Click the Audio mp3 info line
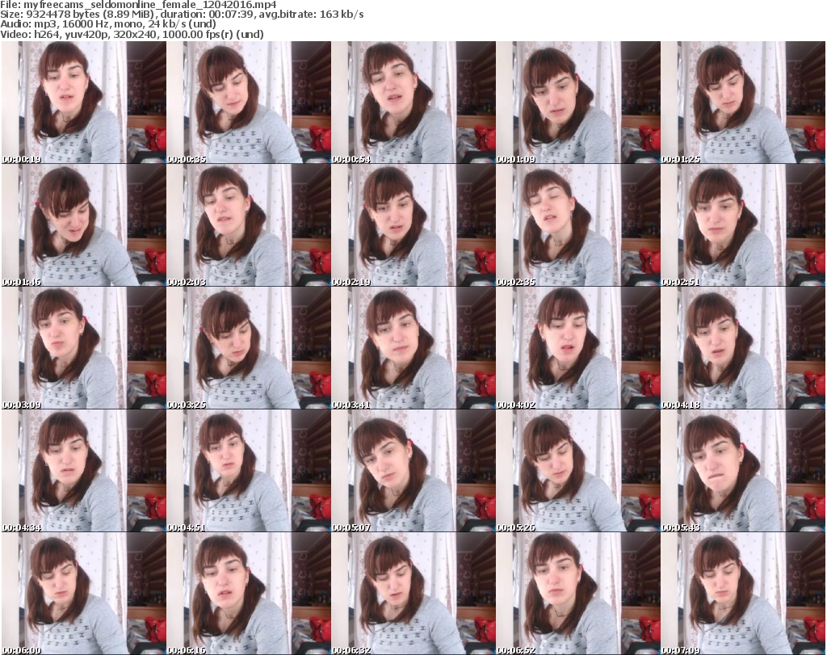The height and width of the screenshot is (655, 827). pos(109,24)
